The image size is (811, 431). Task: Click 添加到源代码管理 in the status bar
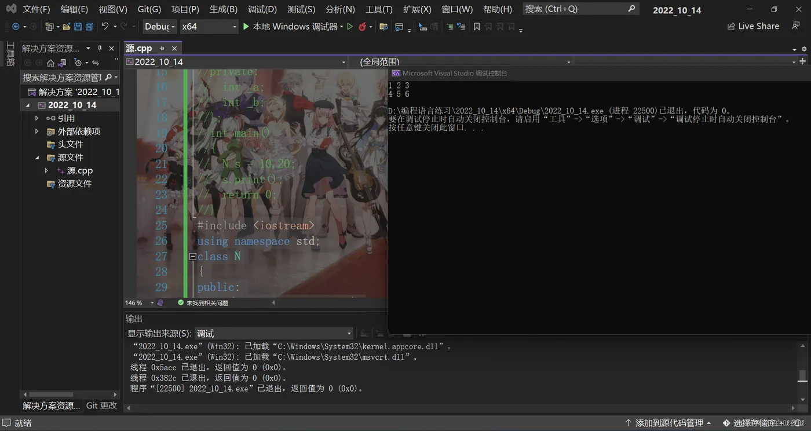(x=668, y=423)
